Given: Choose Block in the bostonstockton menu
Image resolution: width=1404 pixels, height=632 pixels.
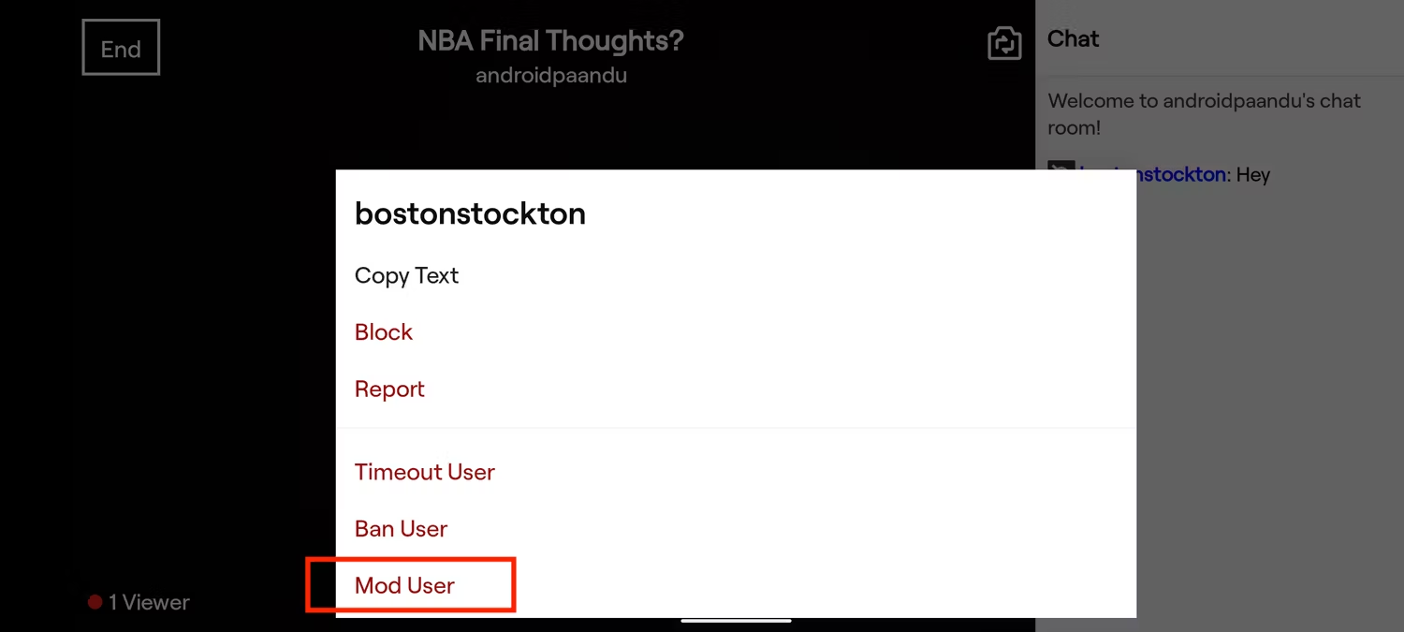Looking at the screenshot, I should coord(384,332).
